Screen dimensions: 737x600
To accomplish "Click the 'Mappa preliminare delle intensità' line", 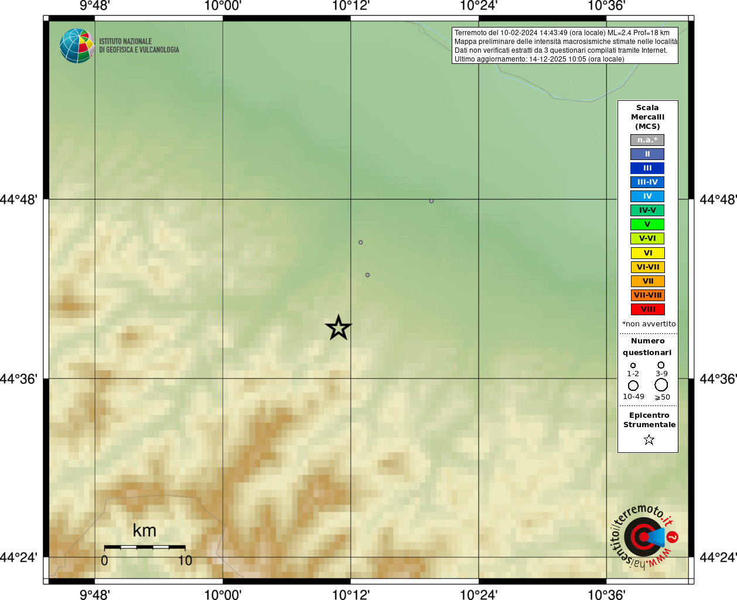I will point(565,42).
